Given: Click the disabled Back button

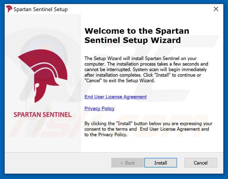Looking at the screenshot, I should pyautogui.click(x=128, y=163).
